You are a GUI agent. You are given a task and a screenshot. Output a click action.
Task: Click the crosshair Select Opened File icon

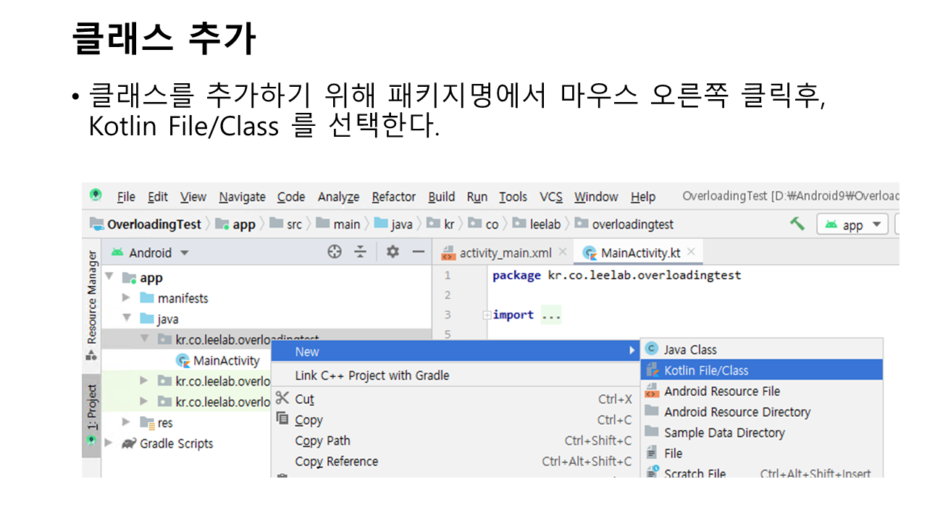(334, 252)
